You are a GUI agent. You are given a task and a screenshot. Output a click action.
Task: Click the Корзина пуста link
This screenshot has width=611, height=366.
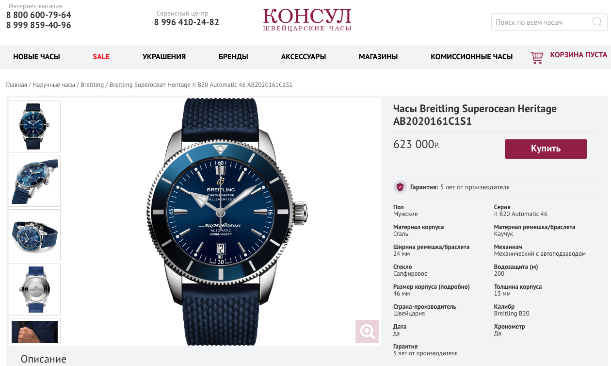coord(579,55)
